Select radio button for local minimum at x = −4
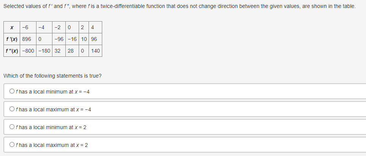This screenshot has width=366, height=156. (12, 91)
